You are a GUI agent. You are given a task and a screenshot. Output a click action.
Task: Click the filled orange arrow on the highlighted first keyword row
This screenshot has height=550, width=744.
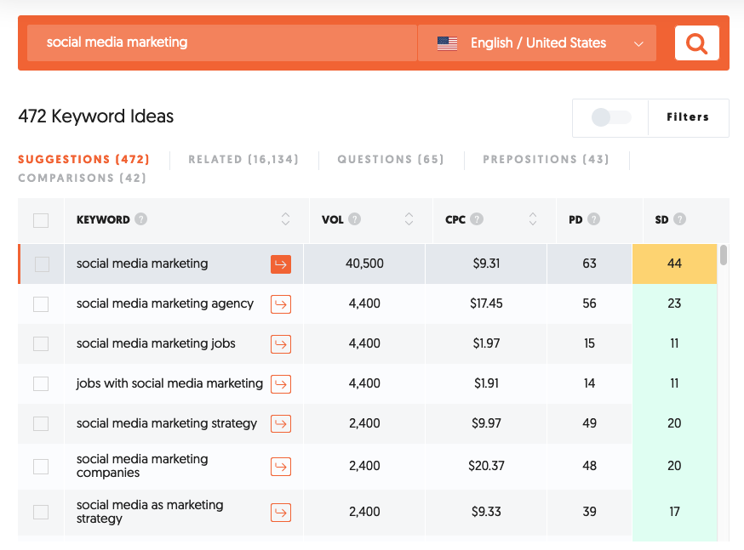tap(281, 264)
